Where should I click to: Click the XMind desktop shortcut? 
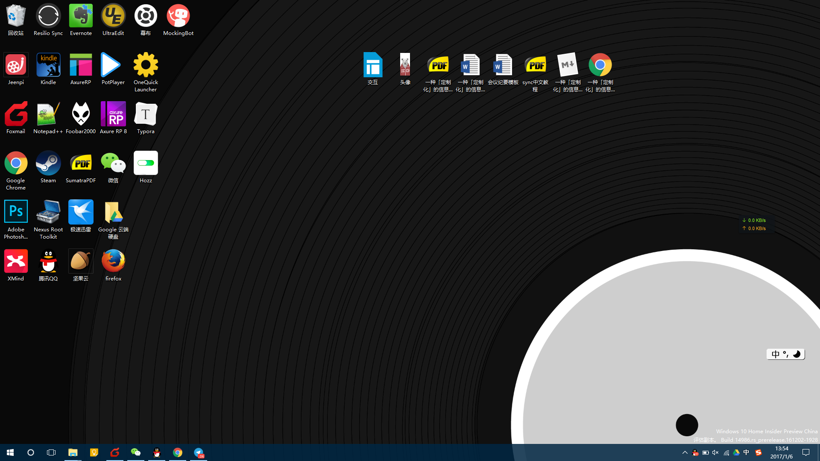pos(16,266)
